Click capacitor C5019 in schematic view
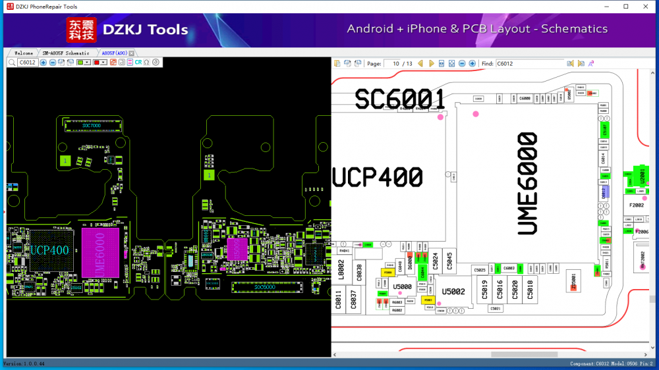Image resolution: width=659 pixels, height=370 pixels. click(484, 290)
